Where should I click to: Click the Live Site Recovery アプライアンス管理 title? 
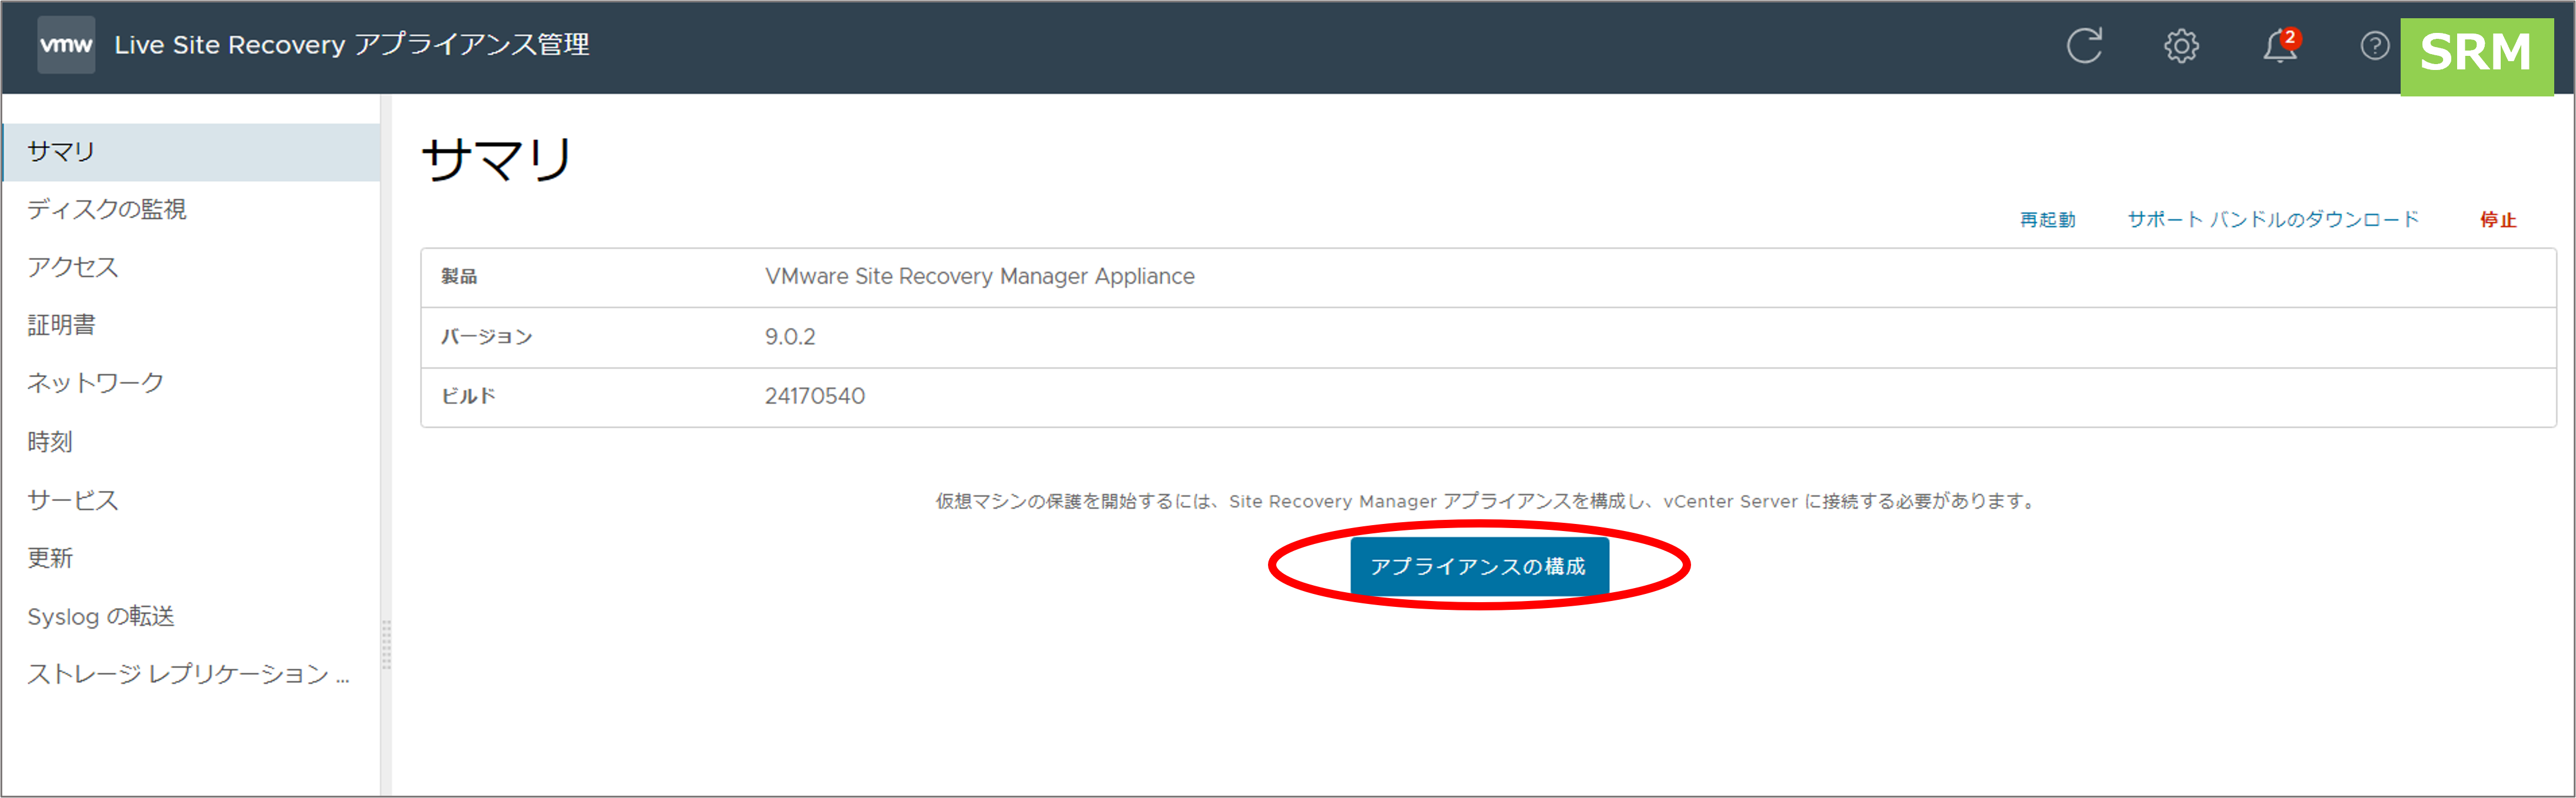coord(352,45)
